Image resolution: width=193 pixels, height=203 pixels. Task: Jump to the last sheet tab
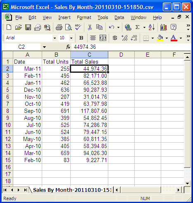[25, 190]
